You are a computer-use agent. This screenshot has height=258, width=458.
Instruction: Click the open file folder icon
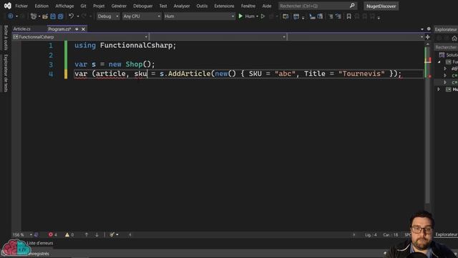coord(45,16)
